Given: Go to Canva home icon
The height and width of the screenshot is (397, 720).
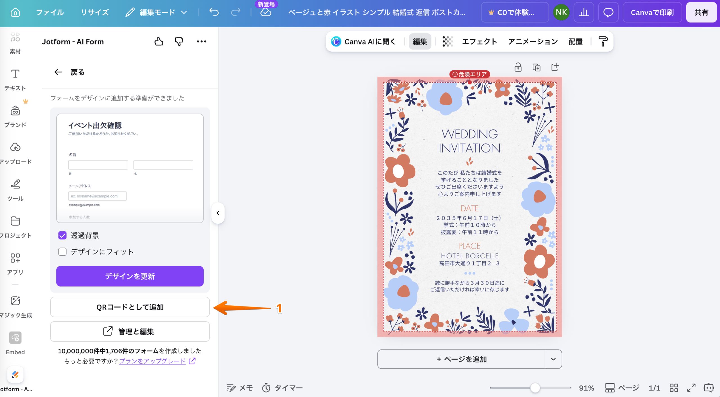Looking at the screenshot, I should tap(15, 12).
